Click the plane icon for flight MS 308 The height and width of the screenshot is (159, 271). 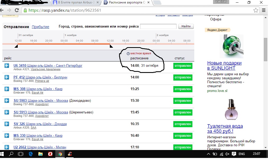(7, 89)
